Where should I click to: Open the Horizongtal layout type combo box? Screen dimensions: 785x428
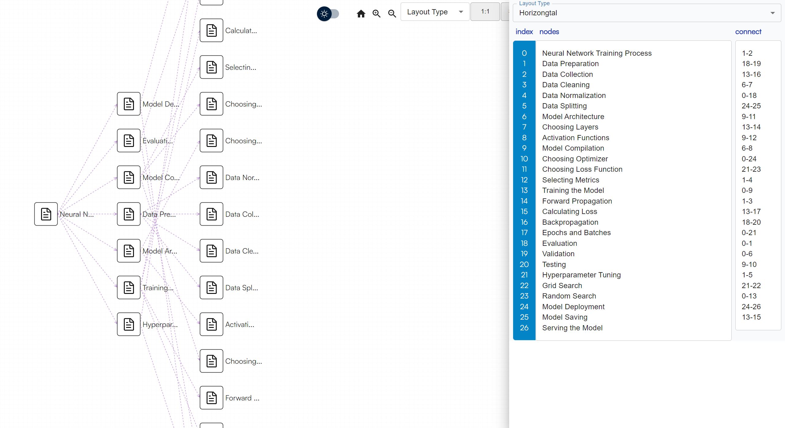[646, 13]
